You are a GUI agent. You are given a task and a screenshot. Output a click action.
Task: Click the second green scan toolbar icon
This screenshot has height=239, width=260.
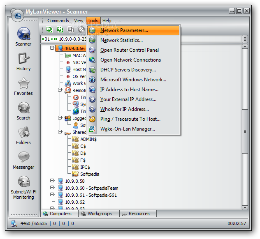point(60,30)
